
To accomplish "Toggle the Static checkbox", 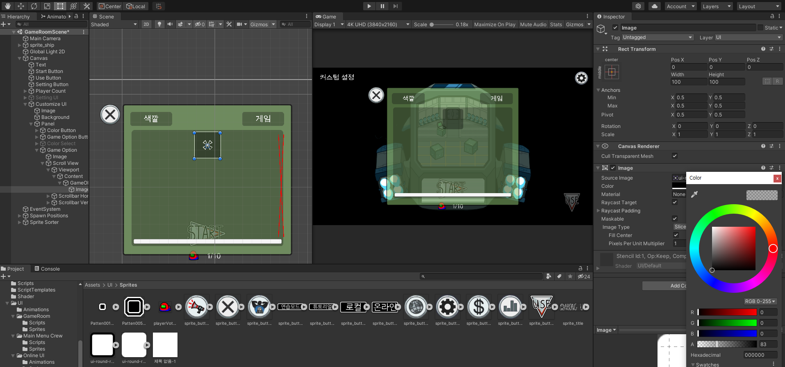I will pyautogui.click(x=760, y=27).
